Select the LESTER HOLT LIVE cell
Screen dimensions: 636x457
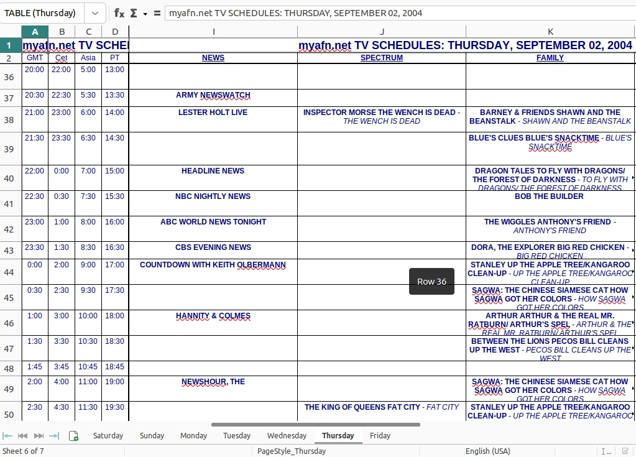[213, 119]
